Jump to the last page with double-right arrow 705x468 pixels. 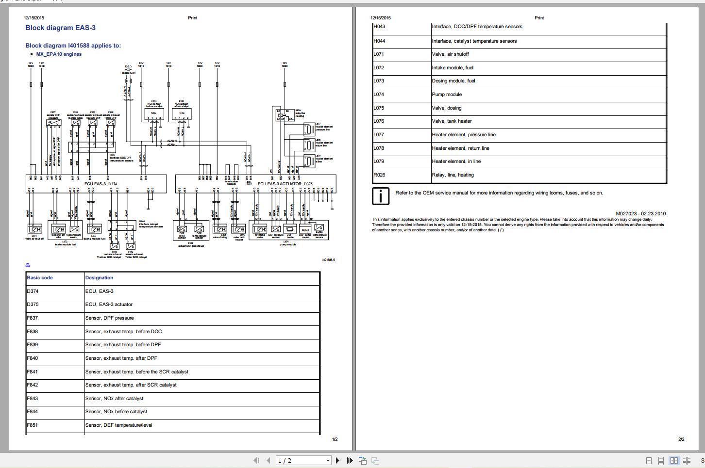pyautogui.click(x=349, y=460)
